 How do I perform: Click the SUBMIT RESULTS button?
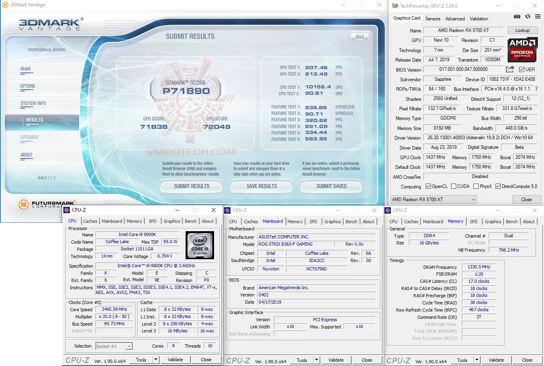(191, 186)
